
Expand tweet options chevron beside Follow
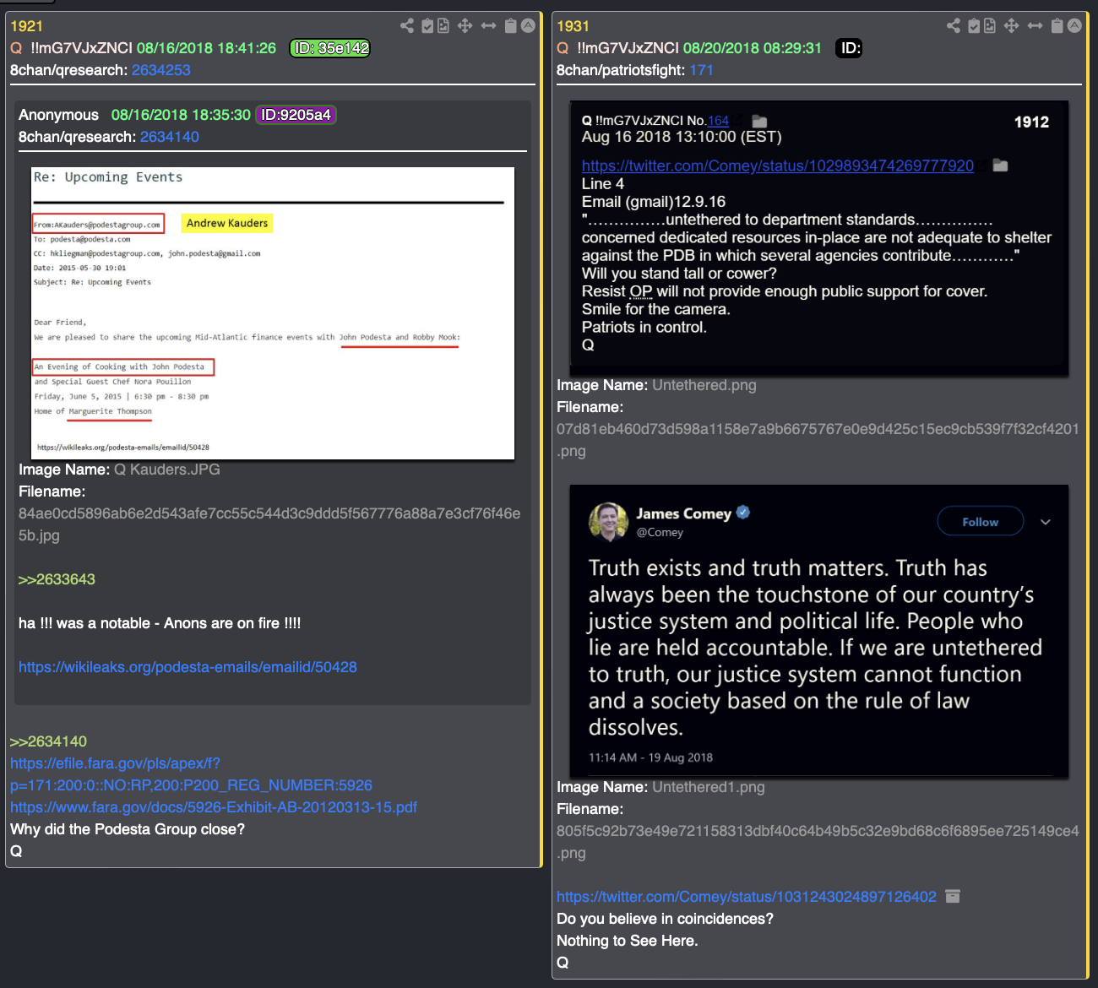pyautogui.click(x=1046, y=522)
